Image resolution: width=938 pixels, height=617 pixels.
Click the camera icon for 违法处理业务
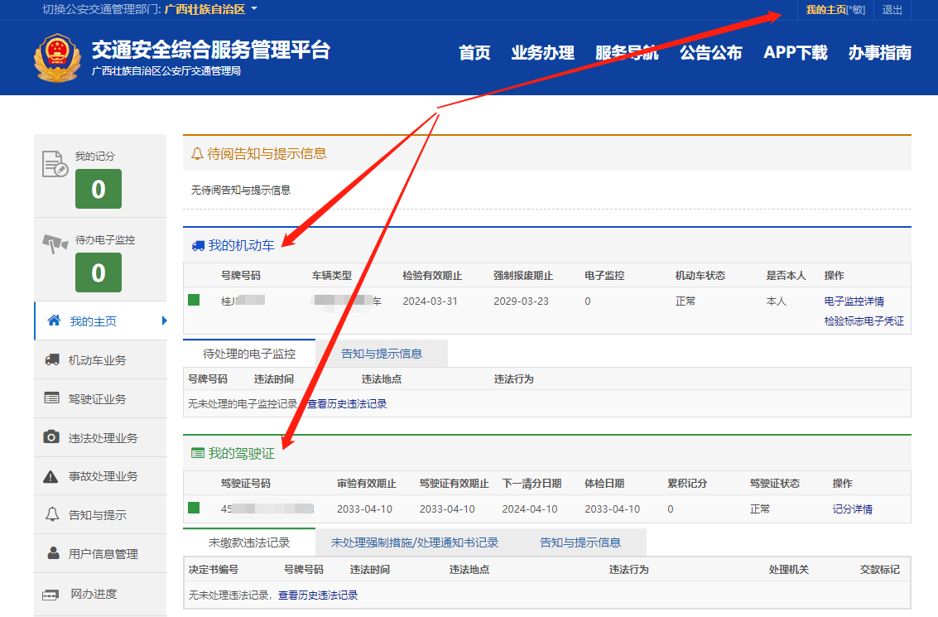51,437
